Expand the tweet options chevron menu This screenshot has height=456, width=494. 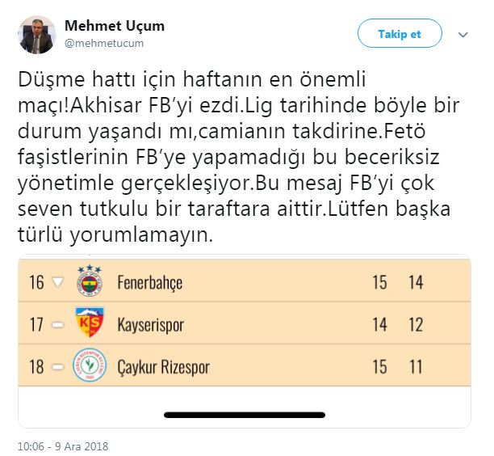[x=463, y=35]
